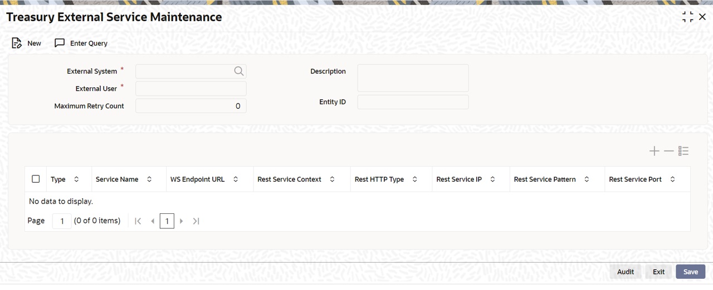Click the Enter Query icon
The height and width of the screenshot is (290, 713).
[60, 43]
